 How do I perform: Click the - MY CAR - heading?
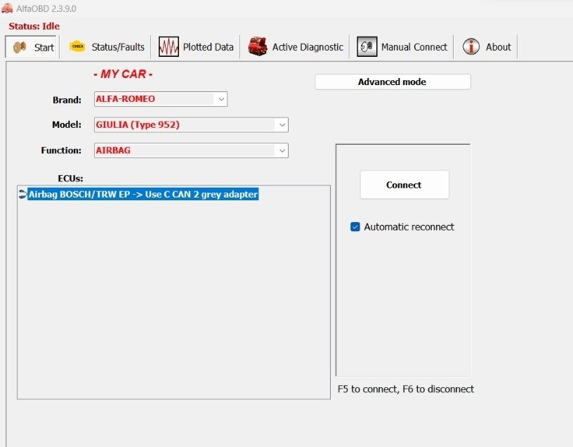click(123, 74)
